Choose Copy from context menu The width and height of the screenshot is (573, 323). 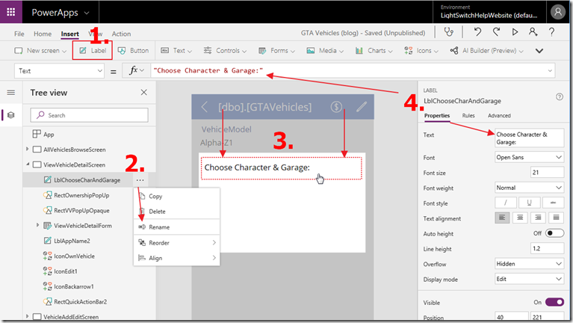tap(176, 196)
